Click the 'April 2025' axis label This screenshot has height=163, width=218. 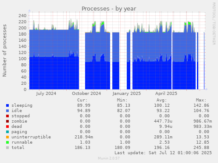(166, 94)
